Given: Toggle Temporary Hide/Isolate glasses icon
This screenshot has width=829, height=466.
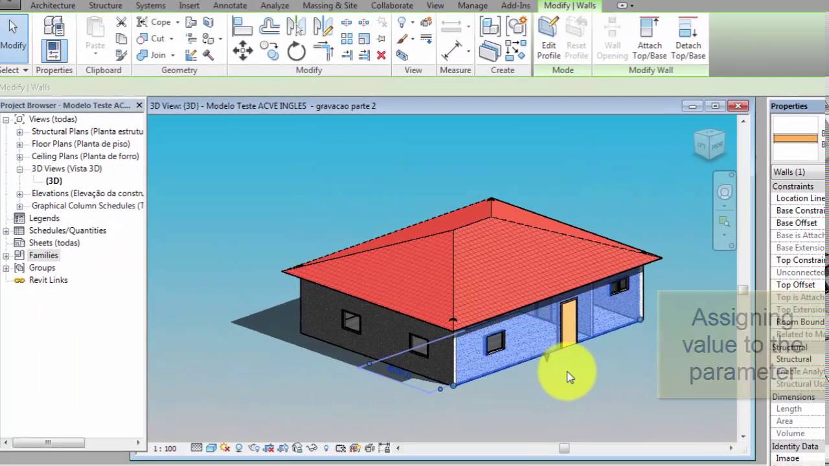Looking at the screenshot, I should coord(312,448).
